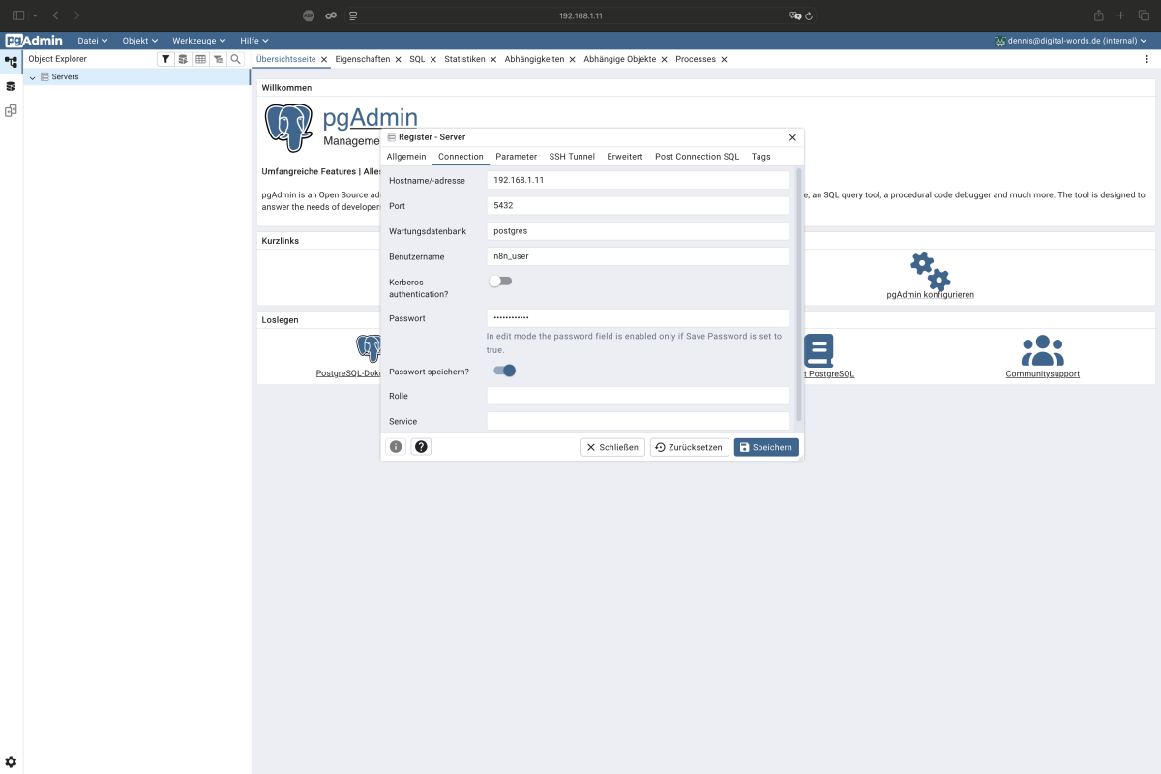Screen dimensions: 1161x774
Task: Open settings gear in pgAdmin sidebar
Action: click(x=11, y=762)
